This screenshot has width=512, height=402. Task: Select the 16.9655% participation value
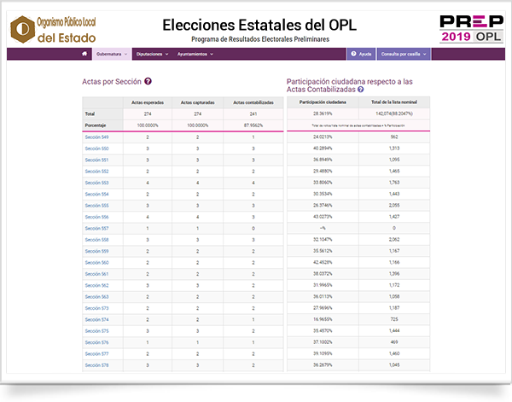pos(323,319)
